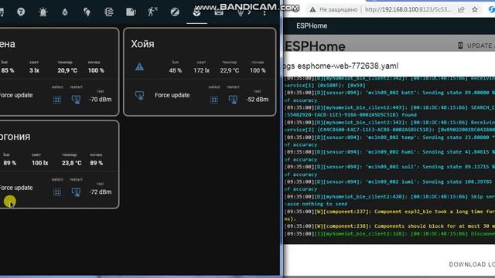Click the 'mclh09_002 humi' log line
The image size is (495, 278).
point(390,156)
